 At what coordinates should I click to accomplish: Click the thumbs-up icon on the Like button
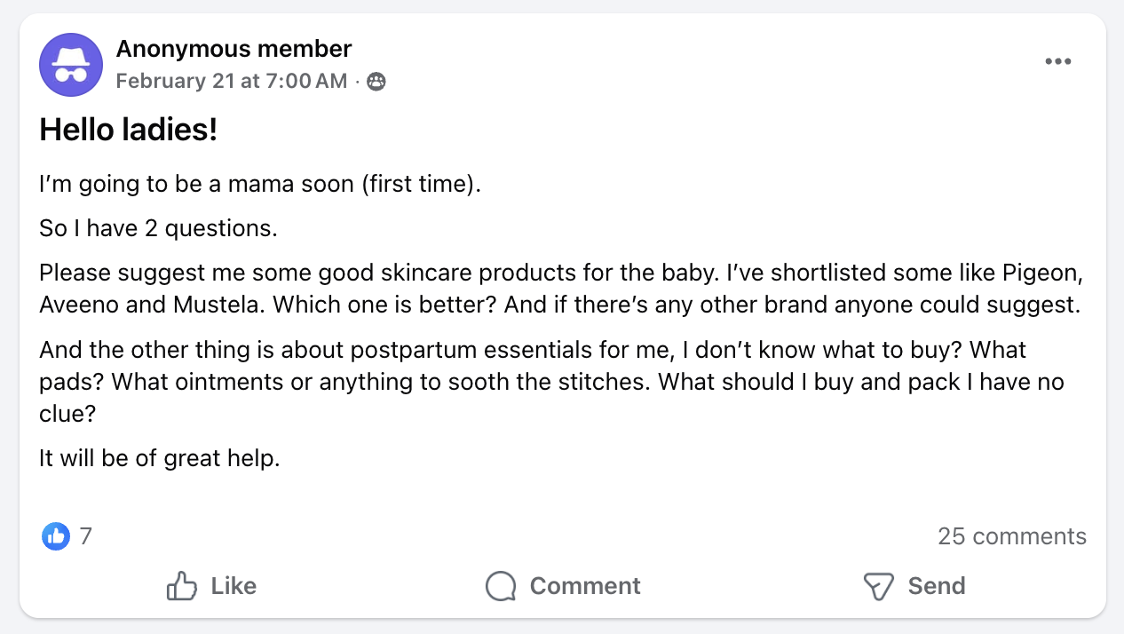181,586
